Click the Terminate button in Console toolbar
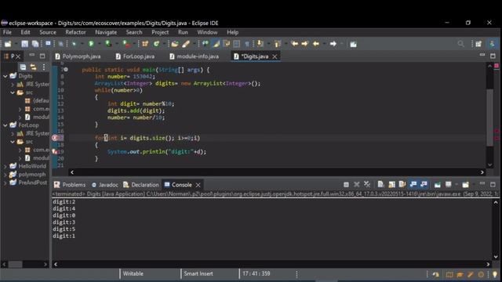This screenshot has height=282, width=502. click(x=346, y=185)
